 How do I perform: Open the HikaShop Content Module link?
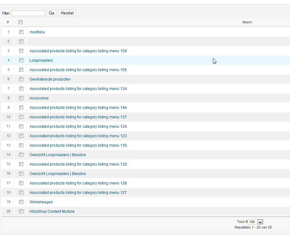pyautogui.click(x=52, y=211)
